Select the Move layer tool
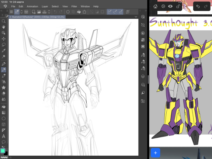The width and height of the screenshot is (212, 159). tap(4, 39)
